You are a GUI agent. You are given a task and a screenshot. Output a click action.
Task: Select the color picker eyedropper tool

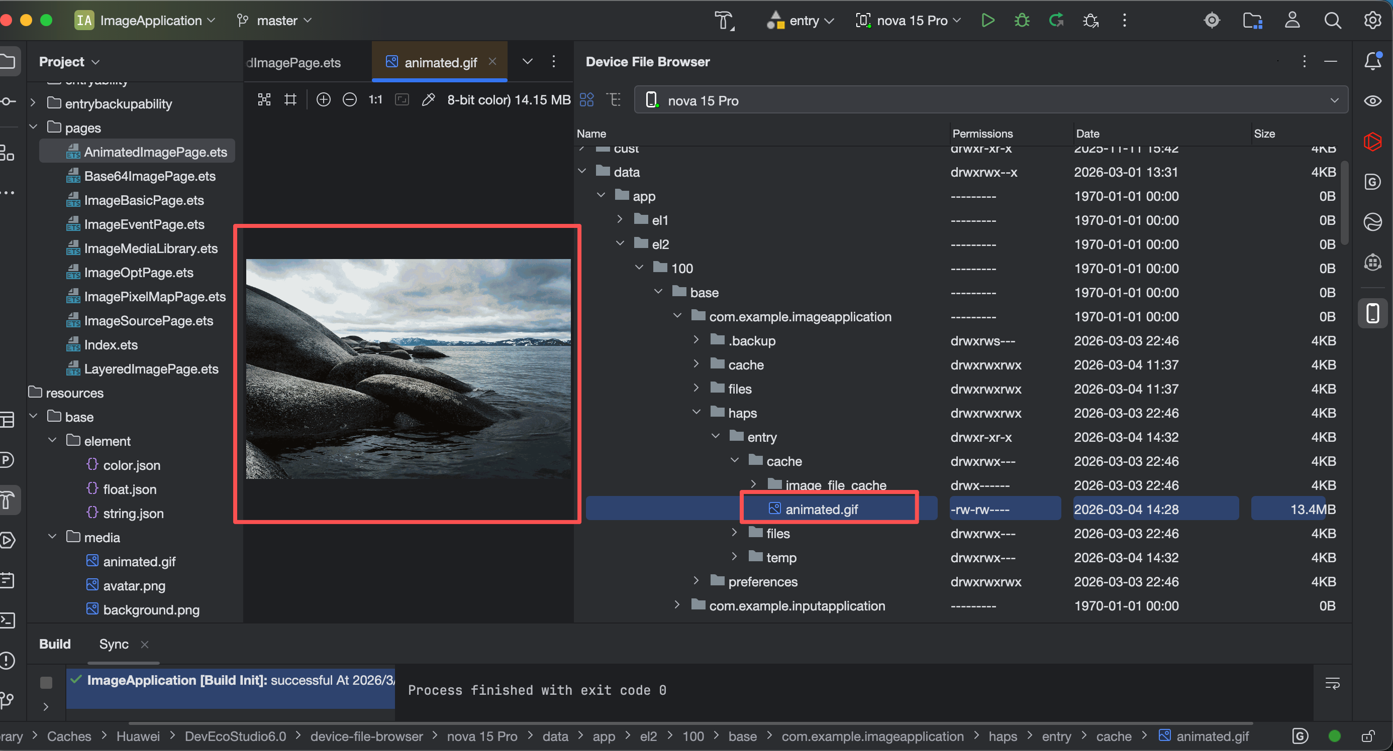(x=428, y=99)
